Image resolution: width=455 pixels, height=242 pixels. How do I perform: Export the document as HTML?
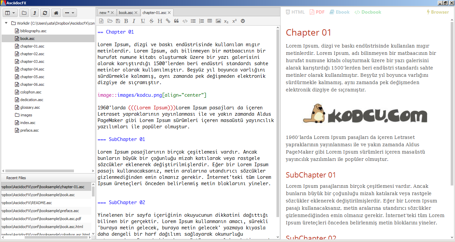pos(295,12)
